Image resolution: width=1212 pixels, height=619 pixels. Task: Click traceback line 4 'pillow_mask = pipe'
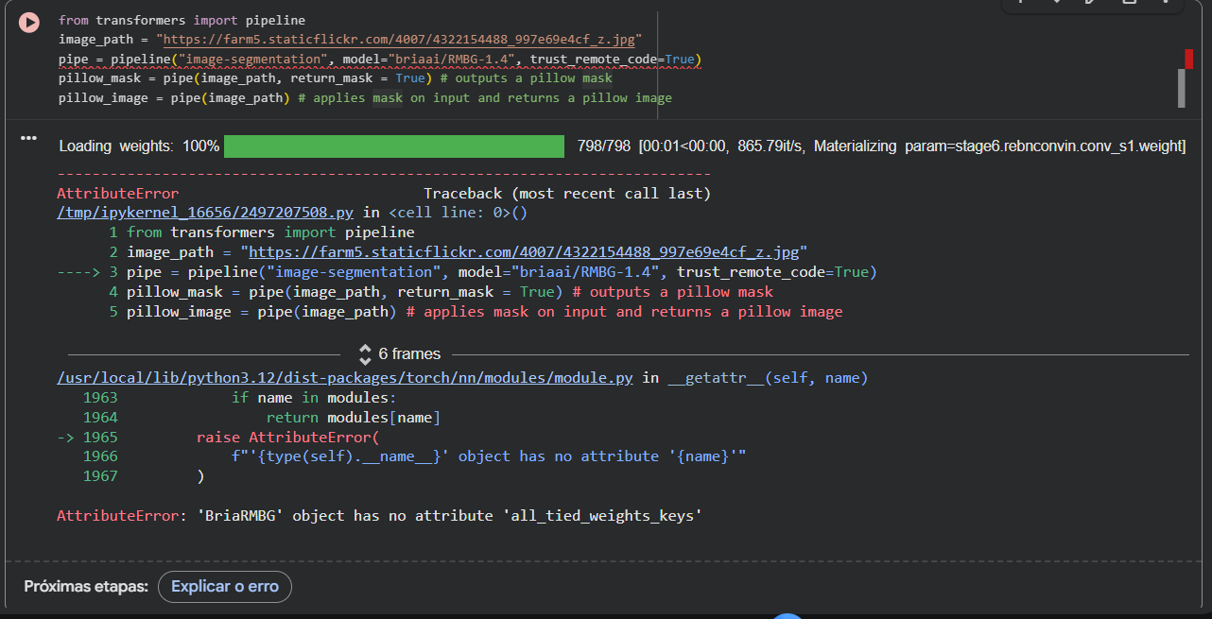(x=450, y=292)
